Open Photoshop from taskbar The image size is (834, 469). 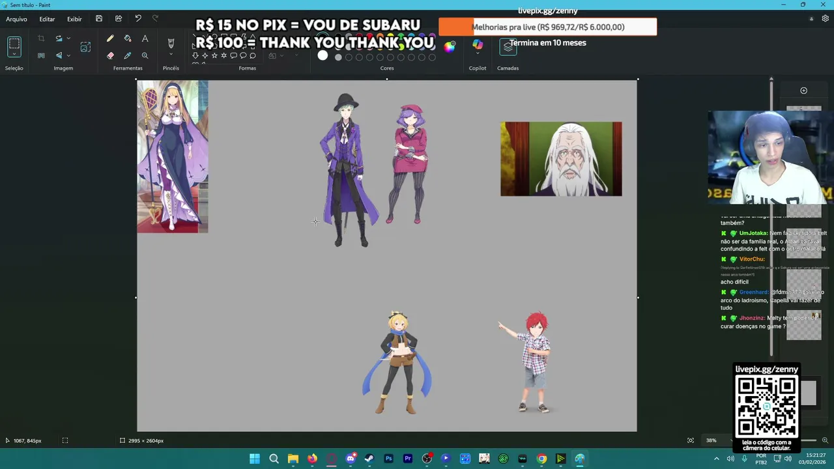[x=388, y=459]
